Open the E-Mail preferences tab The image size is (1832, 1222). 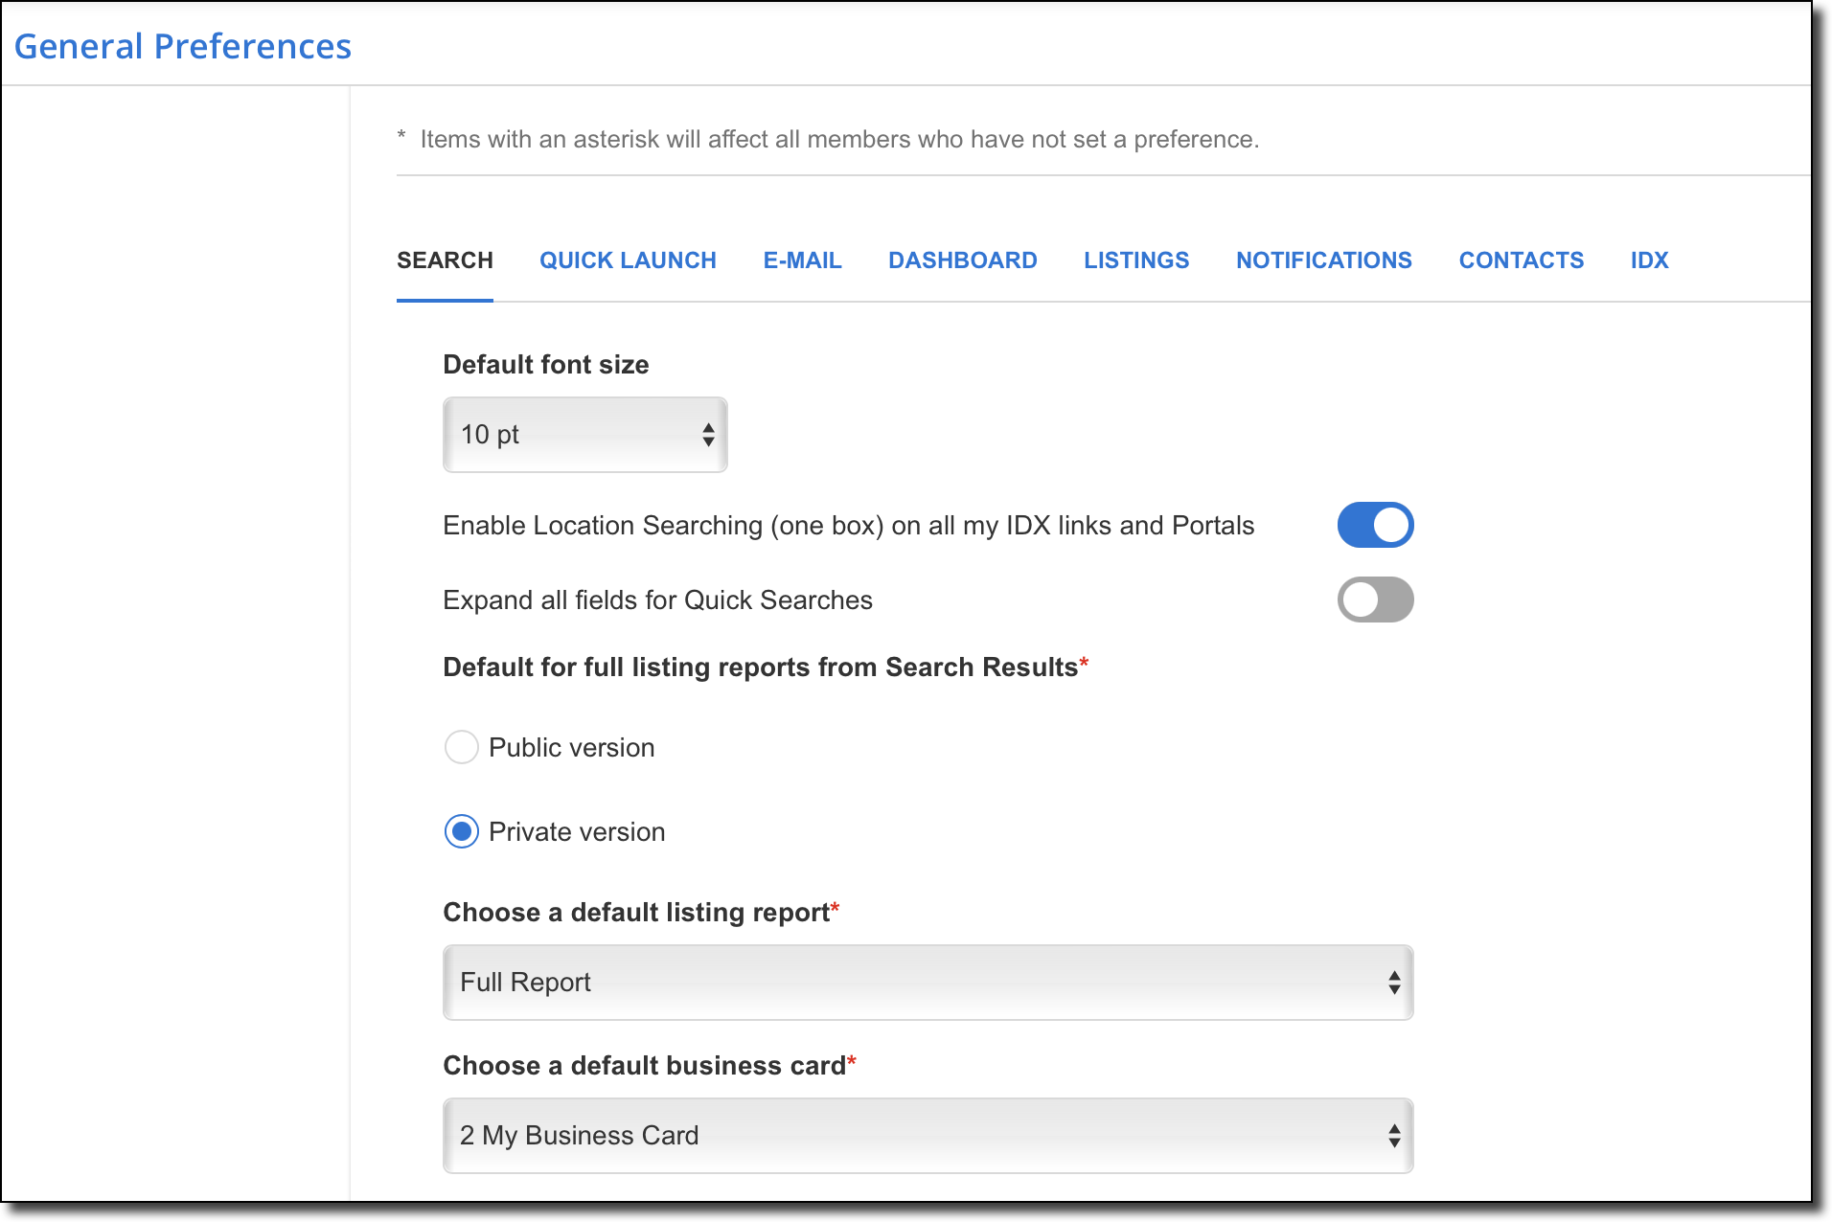[x=802, y=260]
